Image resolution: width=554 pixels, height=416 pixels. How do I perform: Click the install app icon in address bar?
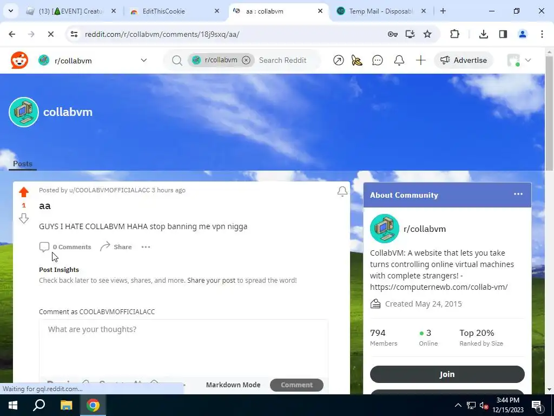tap(410, 34)
